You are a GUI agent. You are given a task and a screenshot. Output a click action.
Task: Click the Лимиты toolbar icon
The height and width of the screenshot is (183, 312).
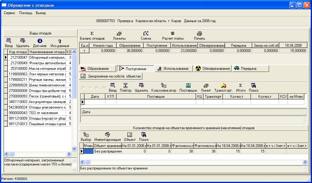(x=119, y=36)
